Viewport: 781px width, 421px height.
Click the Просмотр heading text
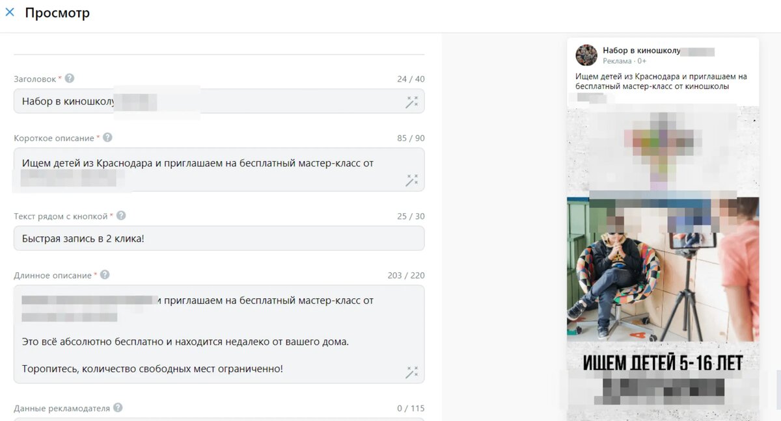point(57,13)
